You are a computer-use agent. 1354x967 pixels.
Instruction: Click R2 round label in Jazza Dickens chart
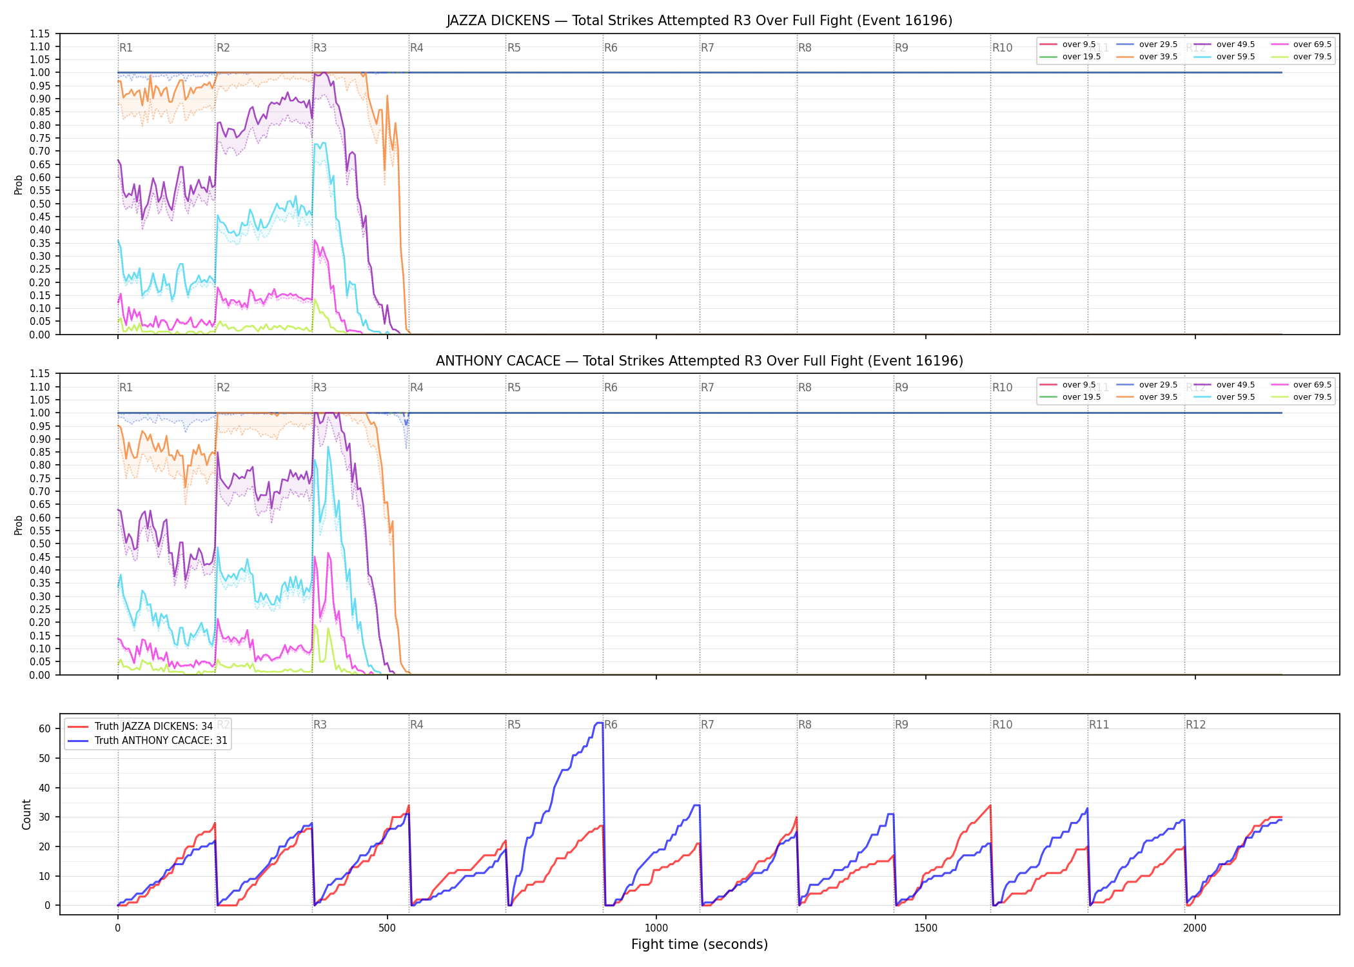(x=223, y=48)
